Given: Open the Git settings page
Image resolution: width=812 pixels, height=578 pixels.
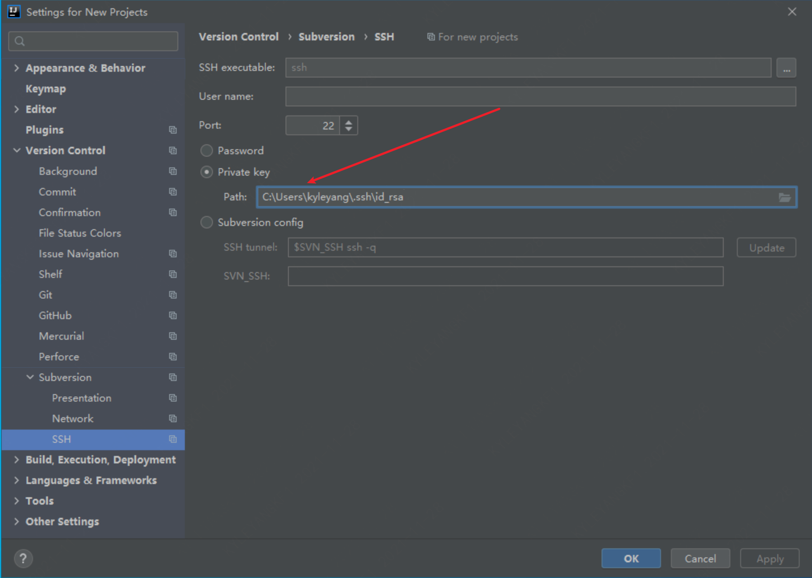Looking at the screenshot, I should pos(45,295).
